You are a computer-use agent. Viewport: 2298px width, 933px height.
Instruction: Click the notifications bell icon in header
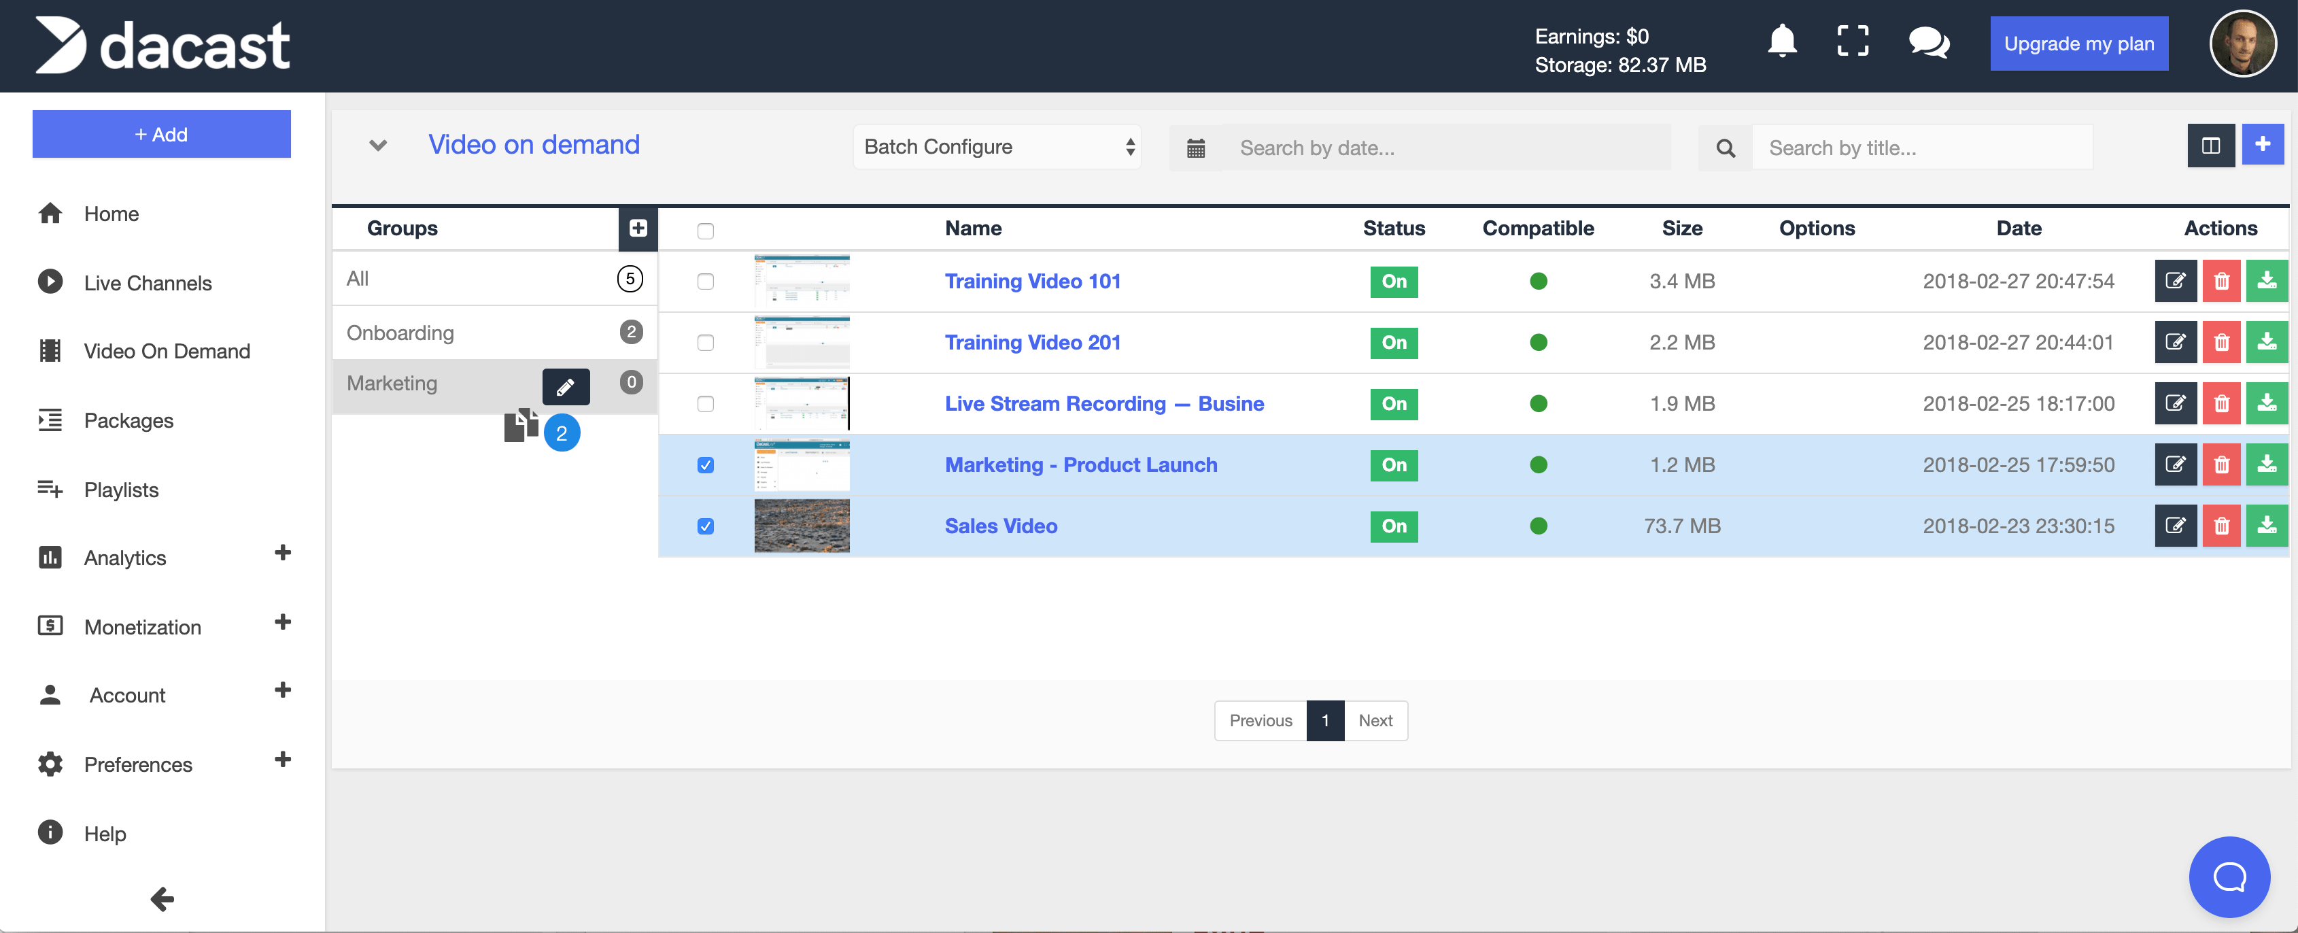[1782, 43]
